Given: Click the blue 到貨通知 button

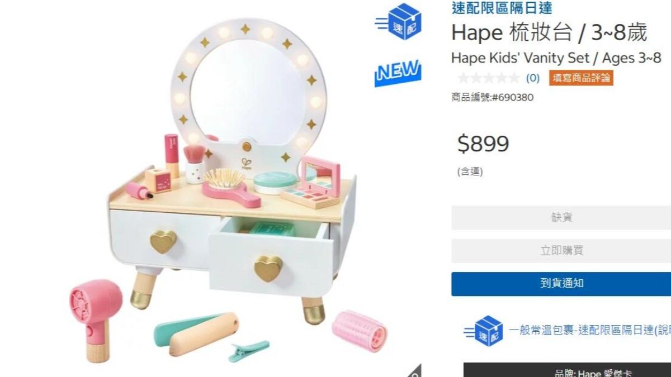Looking at the screenshot, I should [x=561, y=284].
